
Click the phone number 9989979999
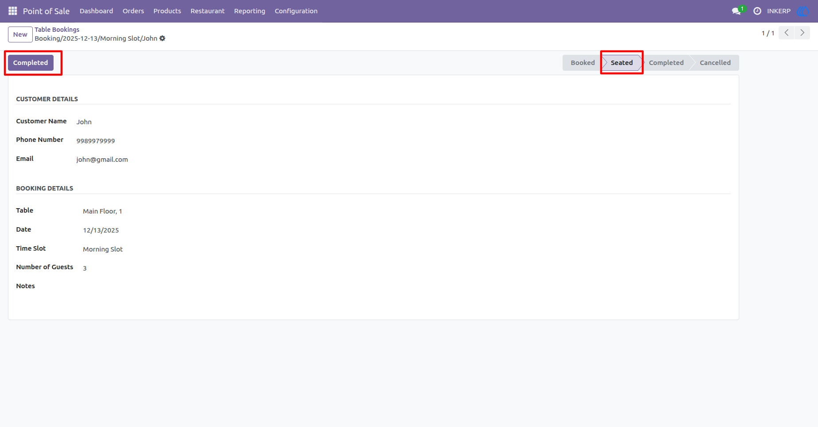coord(96,141)
